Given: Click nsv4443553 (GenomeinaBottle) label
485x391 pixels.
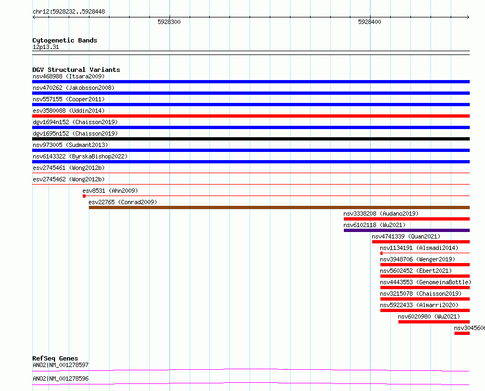Looking at the screenshot, I should point(426,282).
